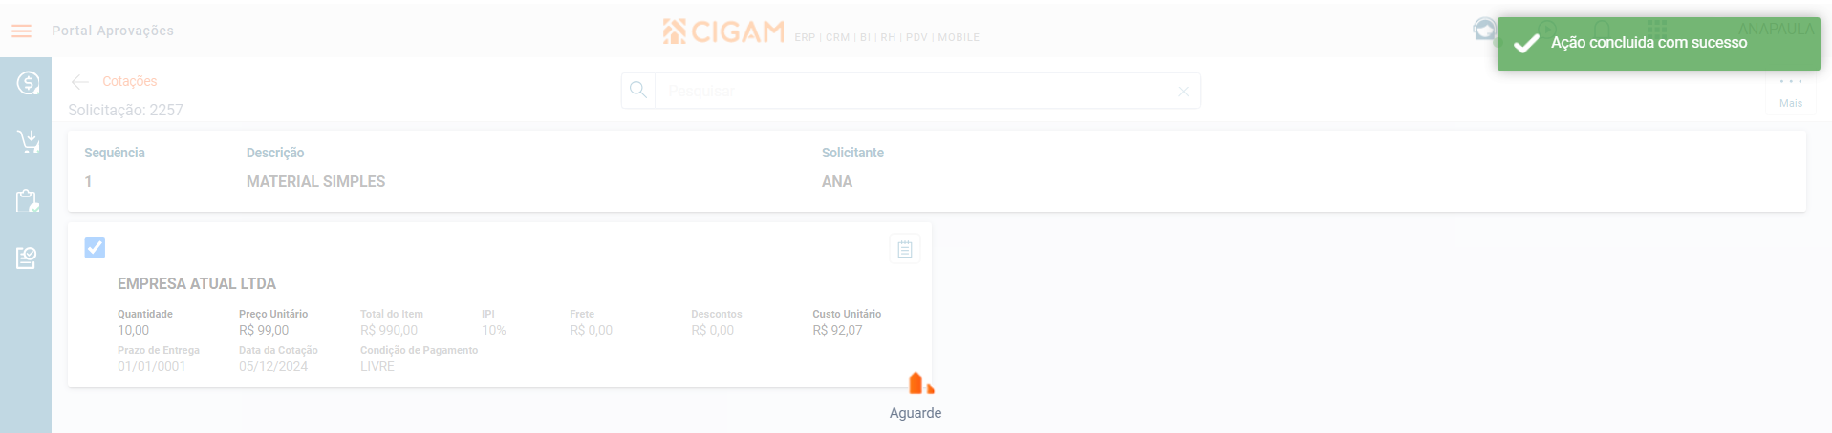Viewport: 1832px width, 433px height.
Task: Open the clipboard check sidebar icon
Action: pyautogui.click(x=28, y=200)
